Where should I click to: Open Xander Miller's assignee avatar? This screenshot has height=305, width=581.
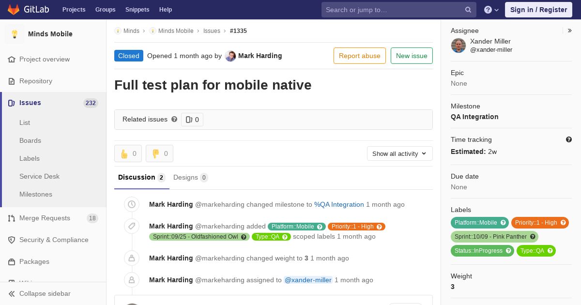tap(459, 46)
